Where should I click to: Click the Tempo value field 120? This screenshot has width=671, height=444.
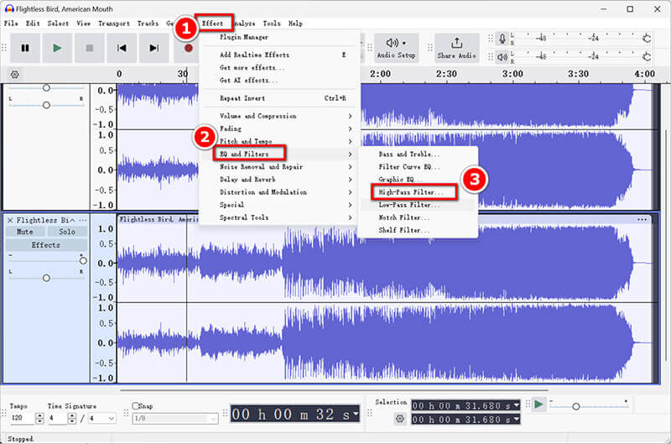(x=23, y=418)
